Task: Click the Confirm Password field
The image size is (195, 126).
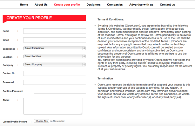Action: [x=60, y=91]
